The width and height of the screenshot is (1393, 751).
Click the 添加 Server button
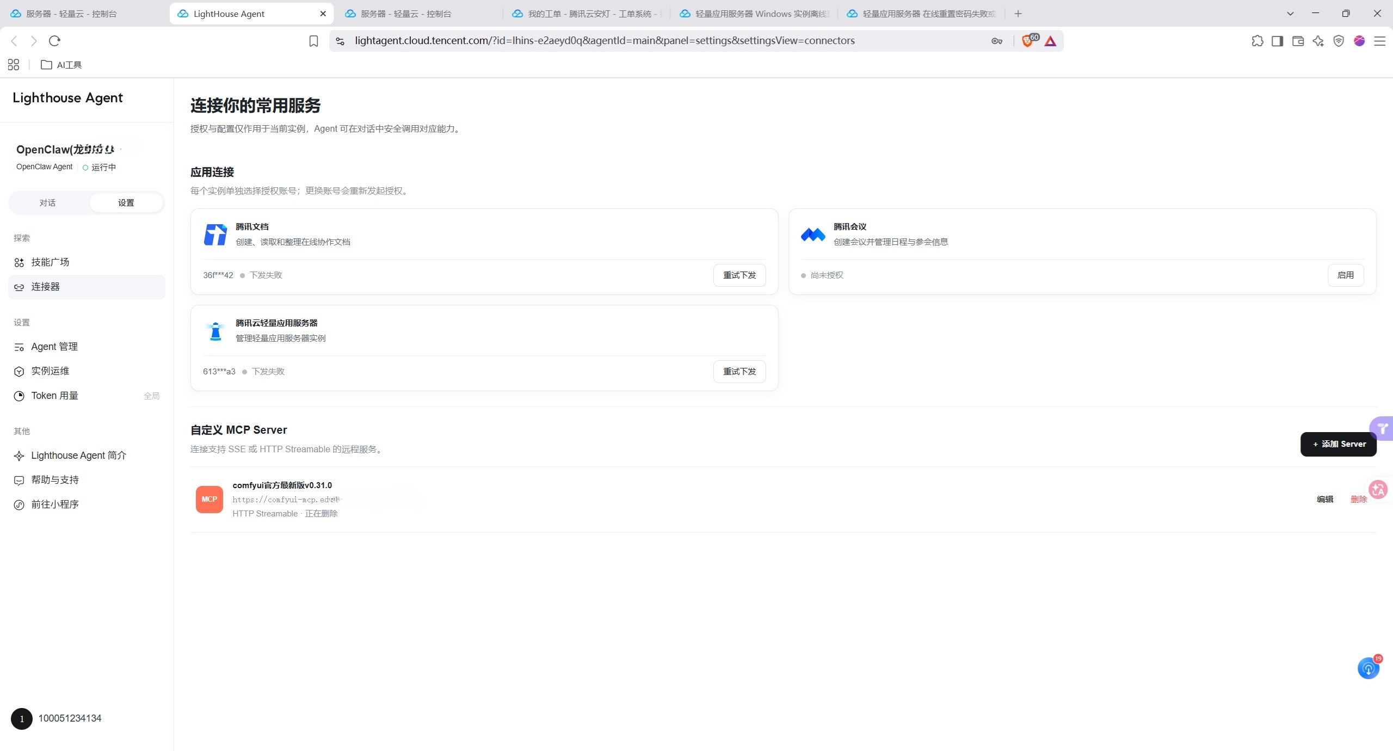click(1339, 444)
